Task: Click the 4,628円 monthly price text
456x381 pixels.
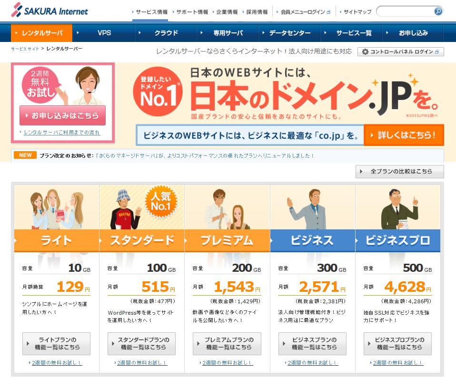Action: click(x=408, y=287)
